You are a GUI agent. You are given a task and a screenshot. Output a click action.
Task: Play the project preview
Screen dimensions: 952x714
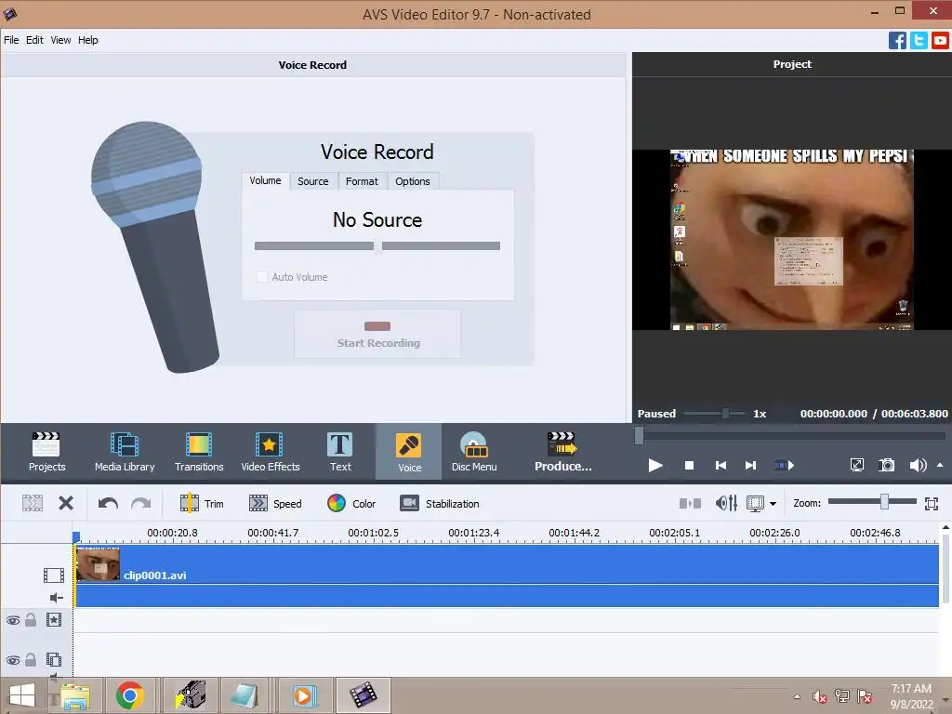[x=655, y=466]
